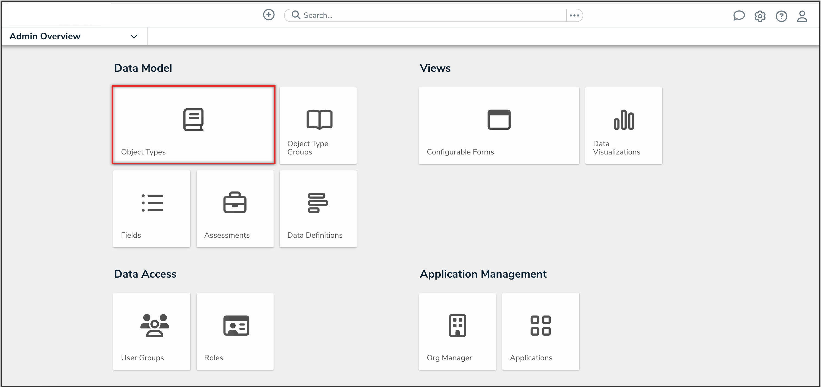Screen dimensions: 821x387
Task: Open the Assessments tile
Action: coord(235,209)
